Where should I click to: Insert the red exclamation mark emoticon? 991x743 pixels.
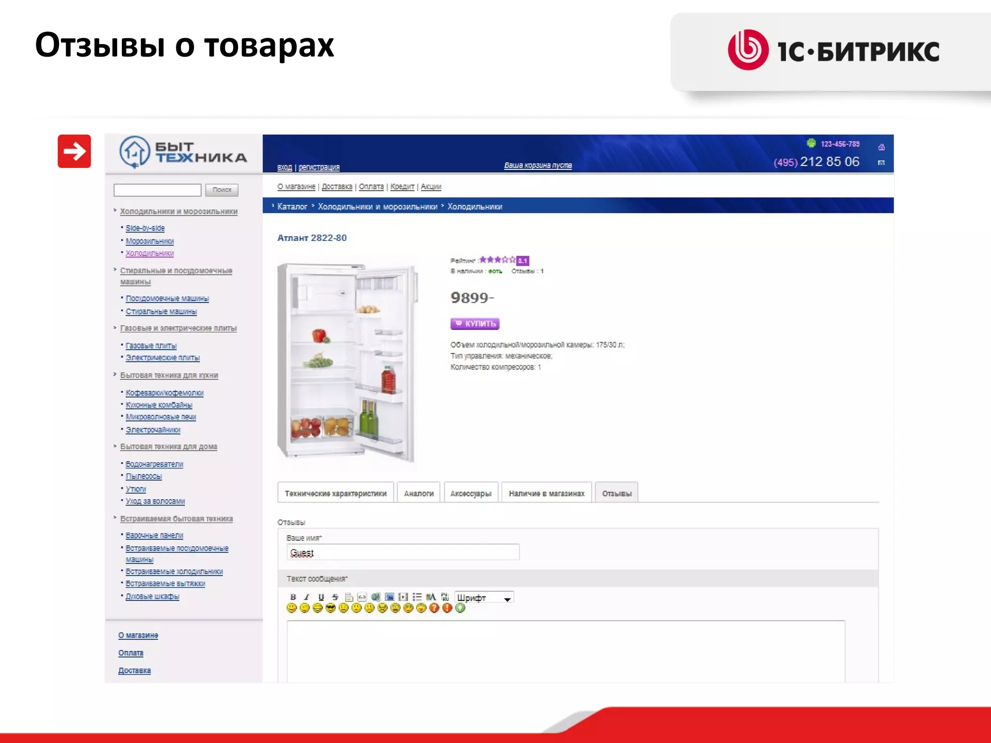(447, 608)
